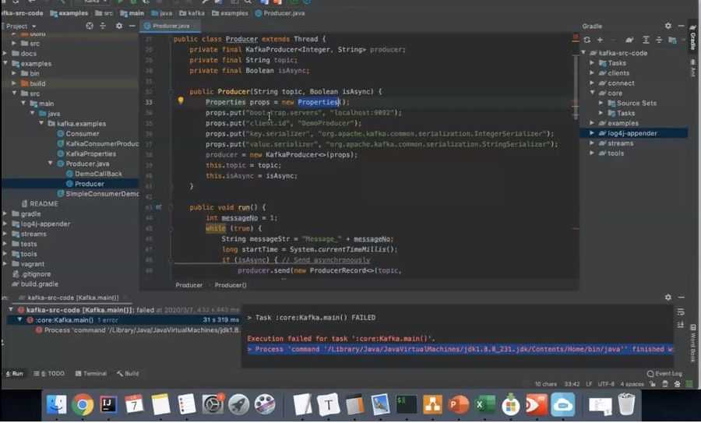Image resolution: width=701 pixels, height=423 pixels.
Task: Click UTF-8 encoding in status bar
Action: (x=606, y=383)
